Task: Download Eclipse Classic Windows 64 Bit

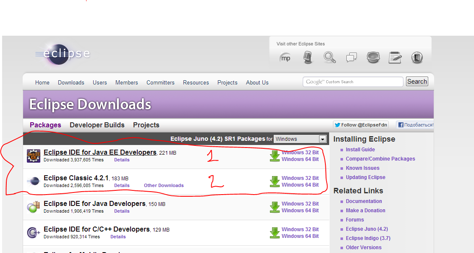Action: (300, 185)
